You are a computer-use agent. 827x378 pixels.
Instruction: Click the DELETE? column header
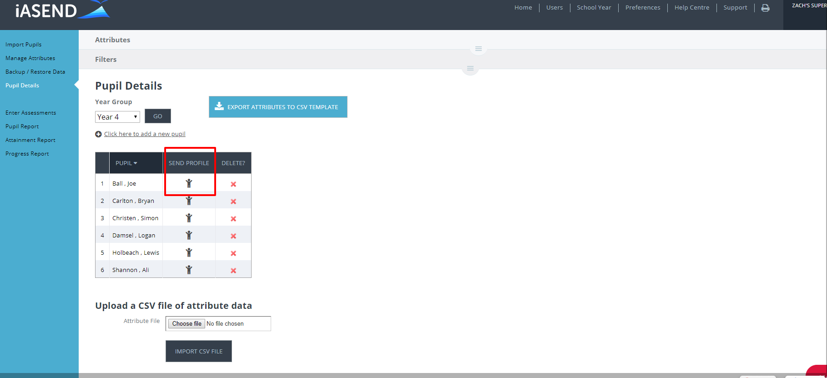(x=233, y=163)
